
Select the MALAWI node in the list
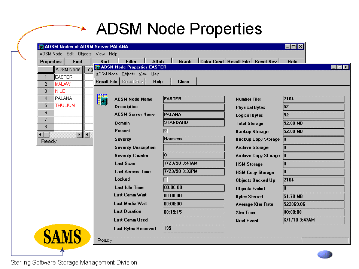point(63,84)
